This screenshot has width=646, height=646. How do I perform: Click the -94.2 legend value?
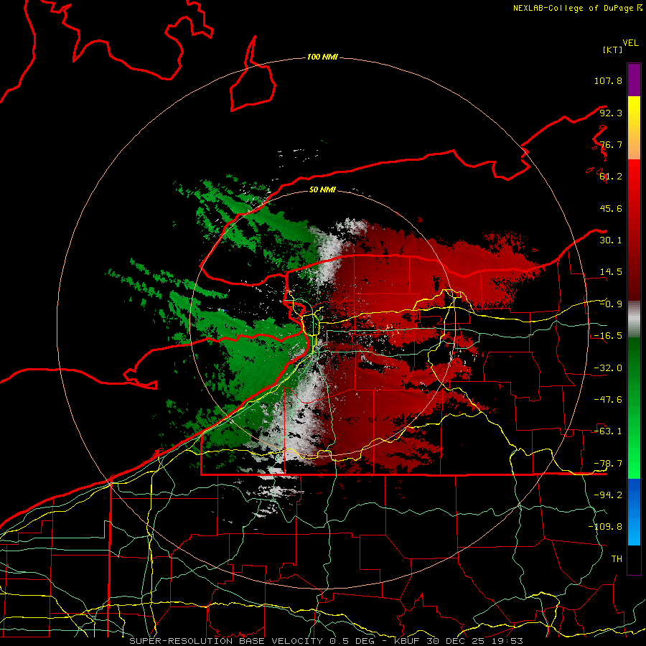(608, 495)
